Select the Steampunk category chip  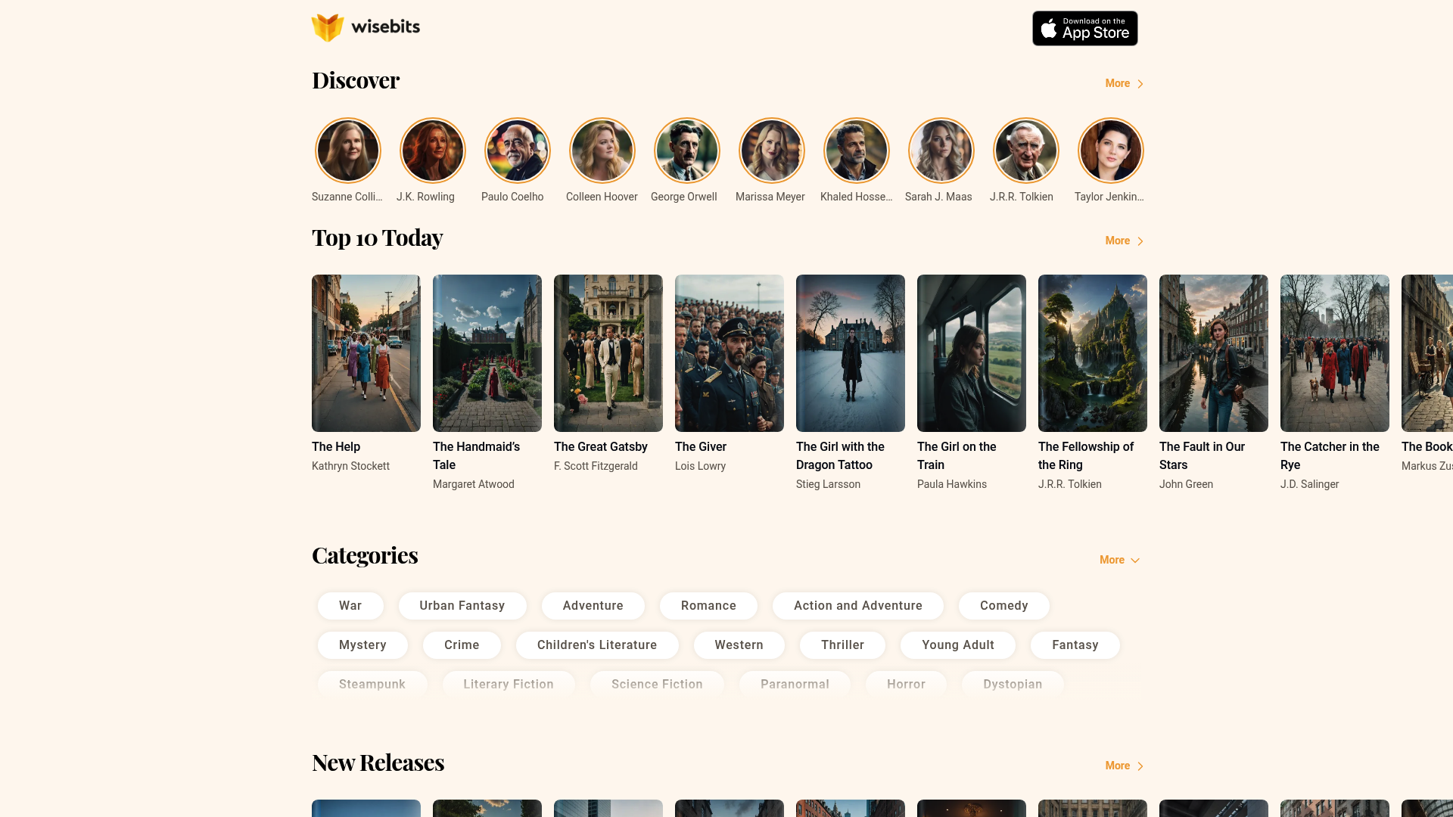coord(372,684)
